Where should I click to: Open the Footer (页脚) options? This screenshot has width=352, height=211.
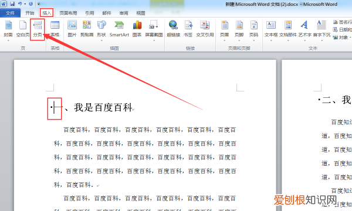(x=239, y=29)
